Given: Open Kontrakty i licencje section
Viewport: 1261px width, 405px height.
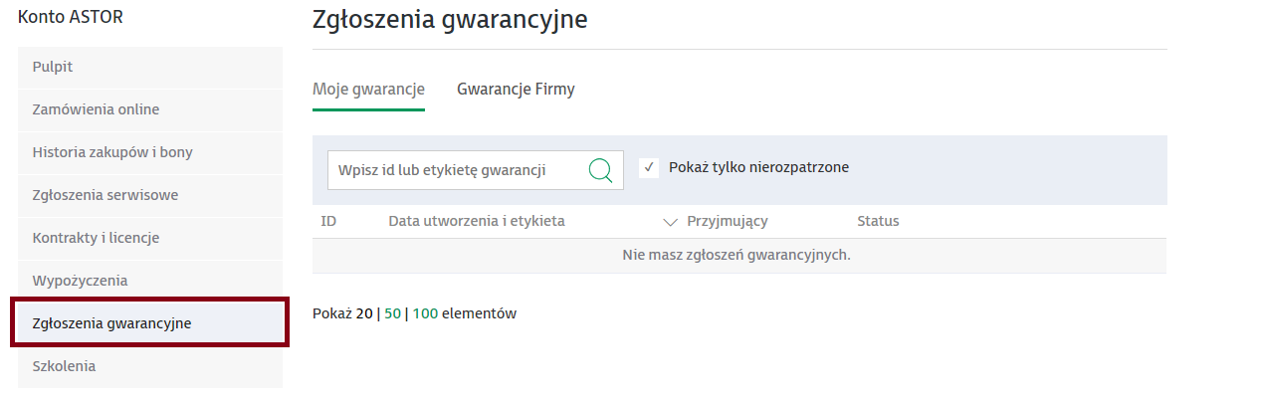Looking at the screenshot, I should coord(150,238).
